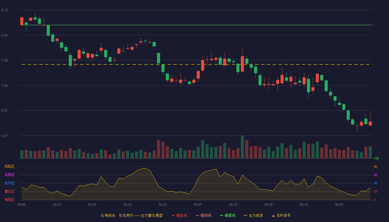
Task: Select the 出货区 zone label
Action: [9, 175]
